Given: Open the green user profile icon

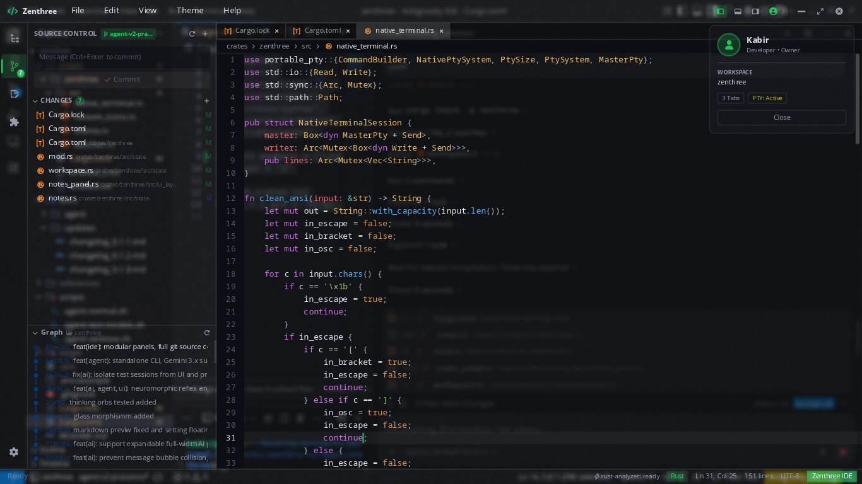Looking at the screenshot, I should [774, 11].
